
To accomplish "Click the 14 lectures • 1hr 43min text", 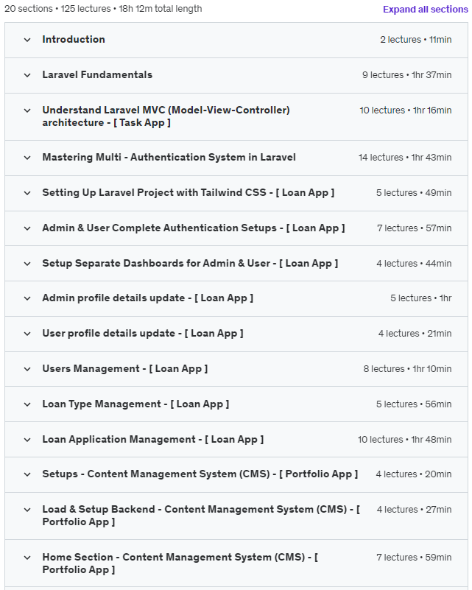I will point(405,158).
